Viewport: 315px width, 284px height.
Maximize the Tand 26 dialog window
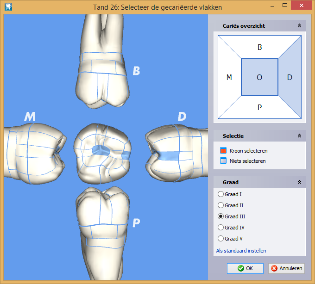[285, 6]
